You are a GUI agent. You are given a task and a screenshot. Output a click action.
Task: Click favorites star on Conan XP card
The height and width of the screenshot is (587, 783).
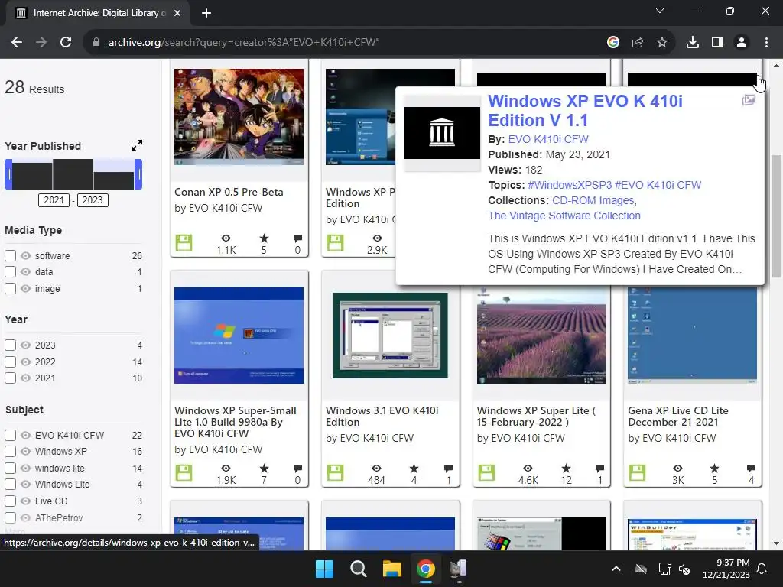coord(264,238)
